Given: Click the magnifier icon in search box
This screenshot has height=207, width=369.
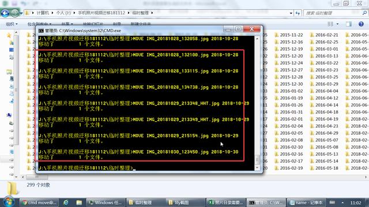Looking at the screenshot, I should coord(364,13).
